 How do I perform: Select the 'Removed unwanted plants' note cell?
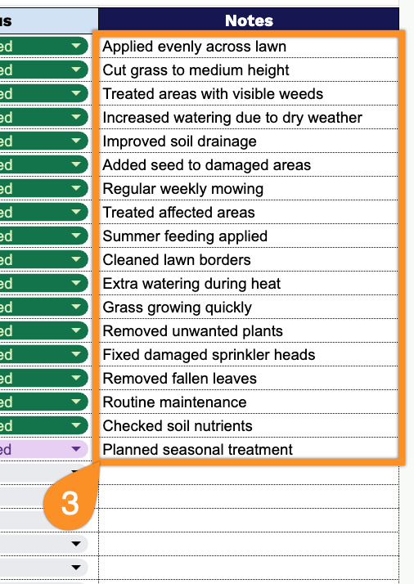point(249,330)
